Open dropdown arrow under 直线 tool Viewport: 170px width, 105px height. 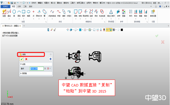click(x=9, y=19)
